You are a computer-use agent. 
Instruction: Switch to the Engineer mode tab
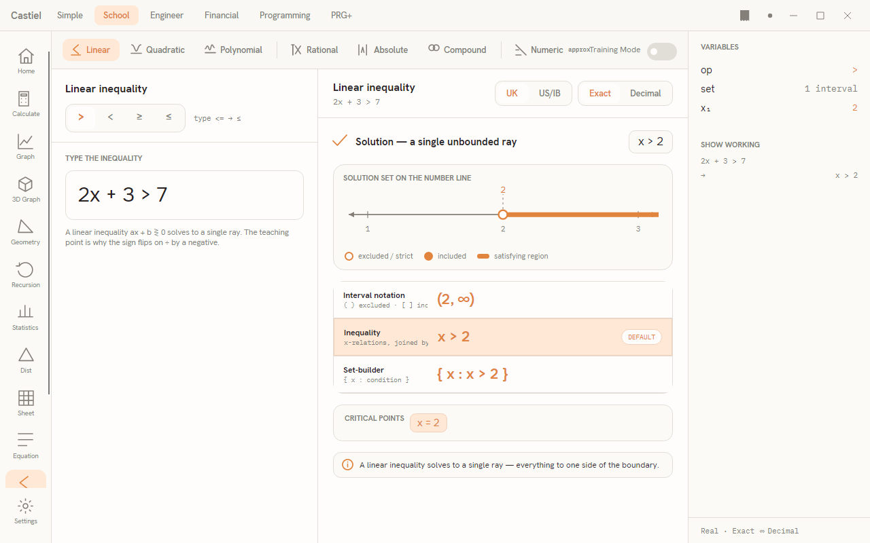click(x=167, y=15)
